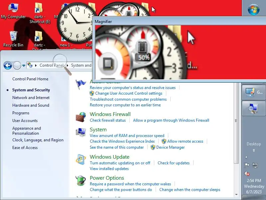This screenshot has height=200, width=266.
Task: Show hidden tray icons arrow
Action: point(246,157)
